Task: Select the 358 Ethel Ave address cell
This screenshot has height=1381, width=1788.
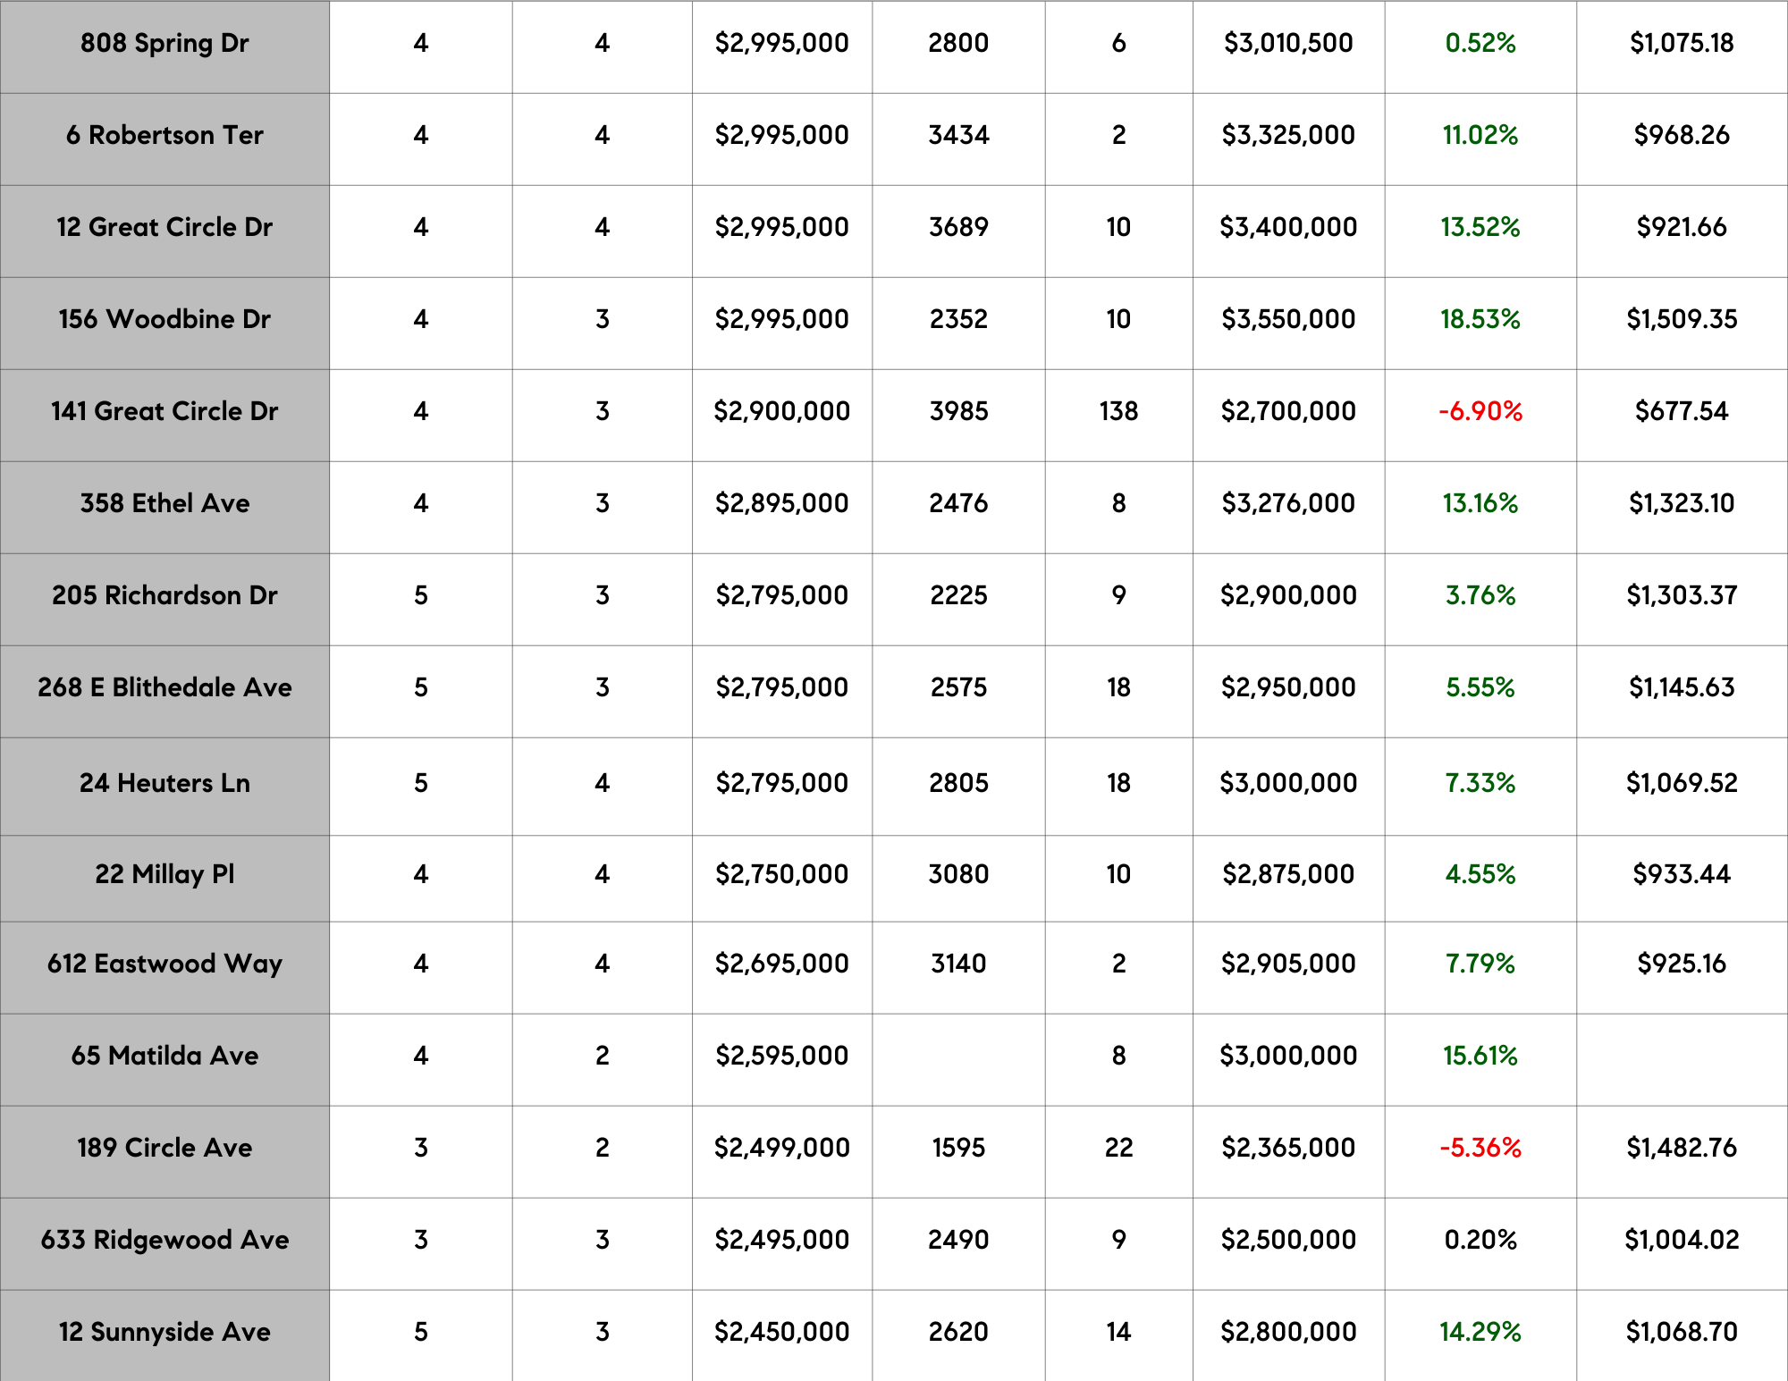Action: click(x=164, y=503)
